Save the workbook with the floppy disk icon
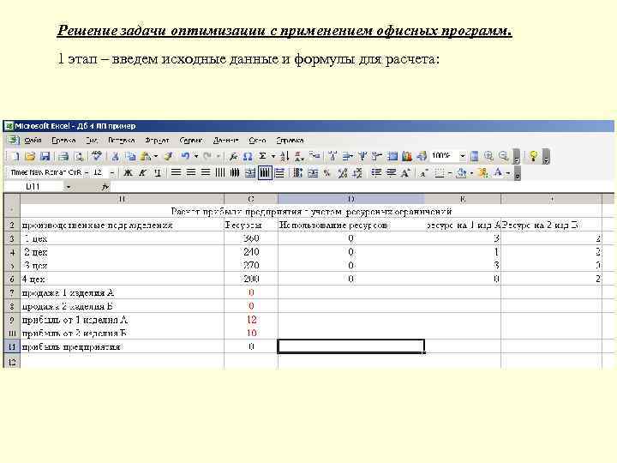Viewport: 617px width, 463px height. [45, 156]
